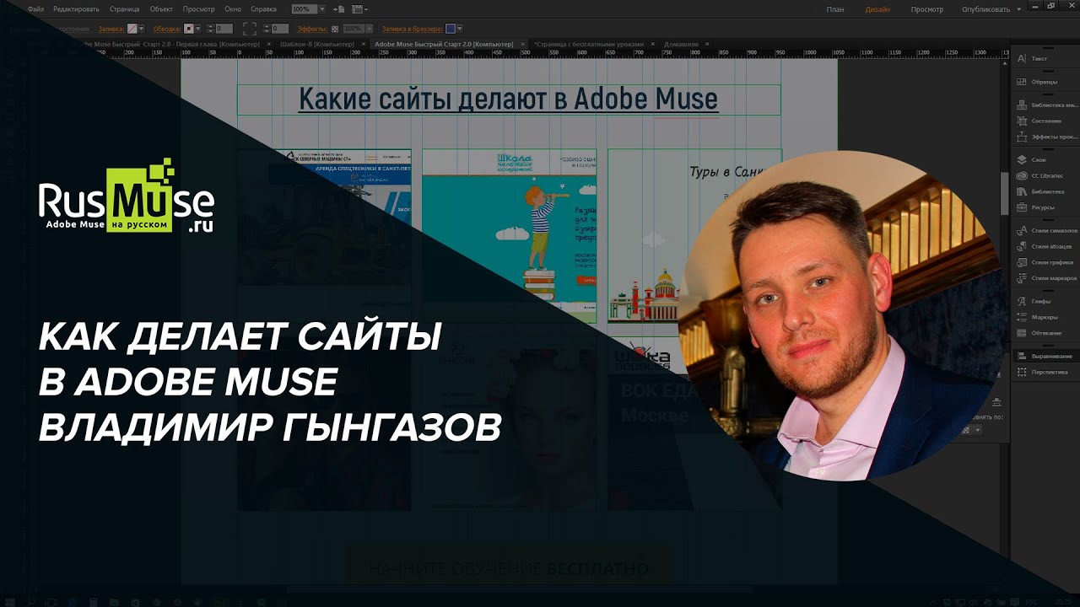Image resolution: width=1080 pixels, height=607 pixels.
Task: Open the Стили графики panel
Action: pos(1046,262)
